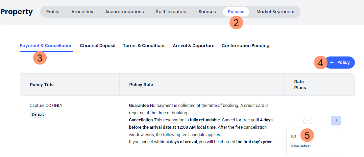
Task: Switch to the Market Segments tab
Action: pos(275,12)
